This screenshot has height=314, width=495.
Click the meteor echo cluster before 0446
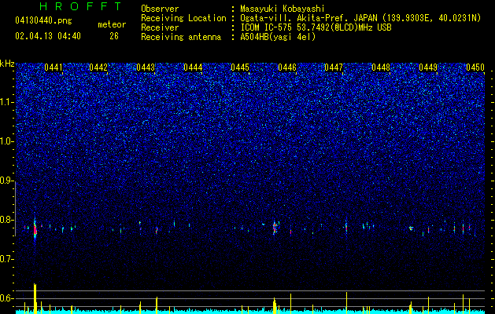coord(275,228)
